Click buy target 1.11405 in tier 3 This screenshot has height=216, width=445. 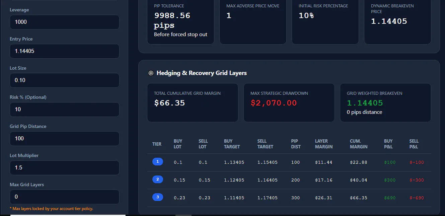coord(234,198)
